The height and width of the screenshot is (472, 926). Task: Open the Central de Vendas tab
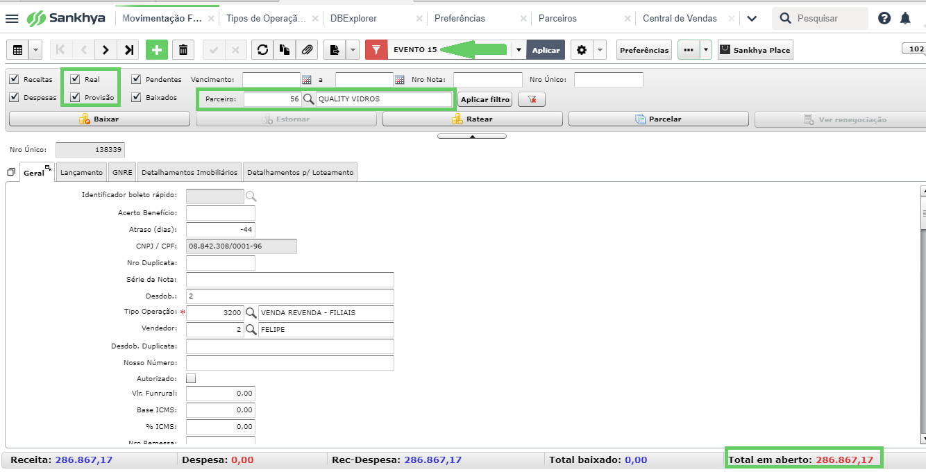pos(680,19)
